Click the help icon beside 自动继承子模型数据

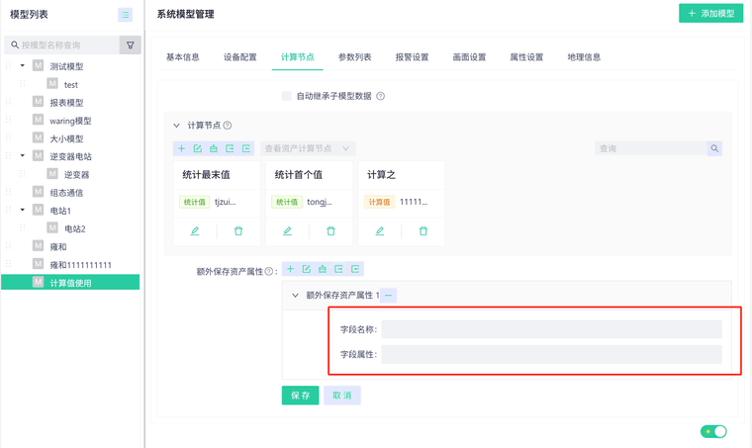pyautogui.click(x=380, y=96)
